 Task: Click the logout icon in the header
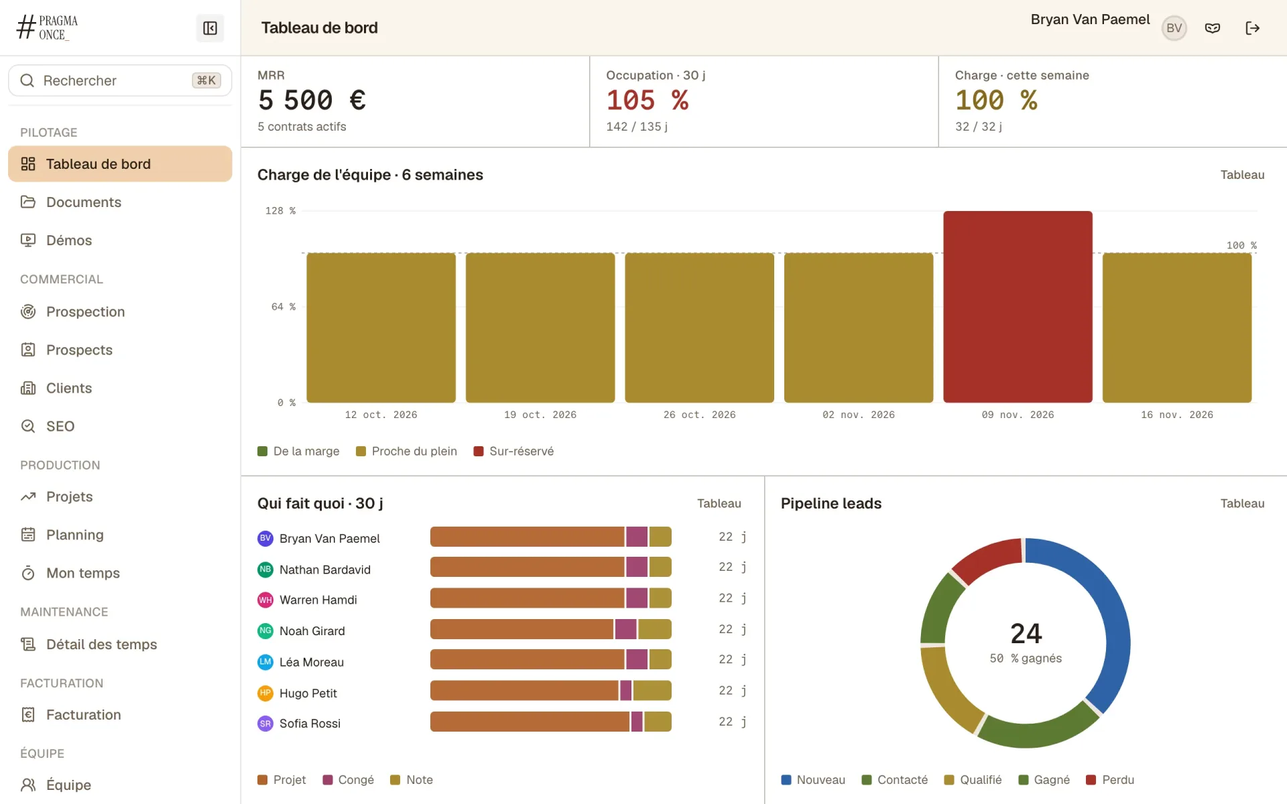[x=1252, y=28]
